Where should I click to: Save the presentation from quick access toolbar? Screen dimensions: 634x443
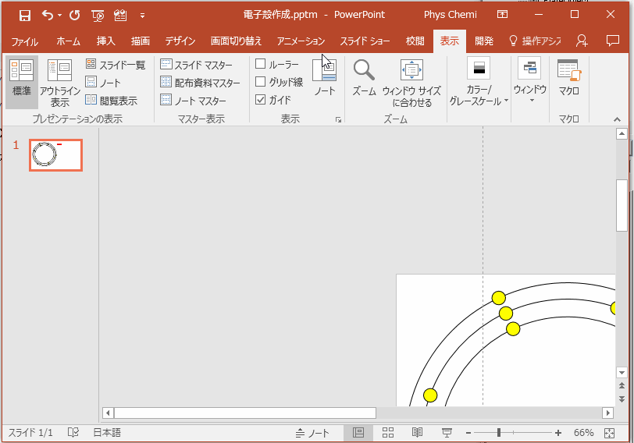(25, 16)
